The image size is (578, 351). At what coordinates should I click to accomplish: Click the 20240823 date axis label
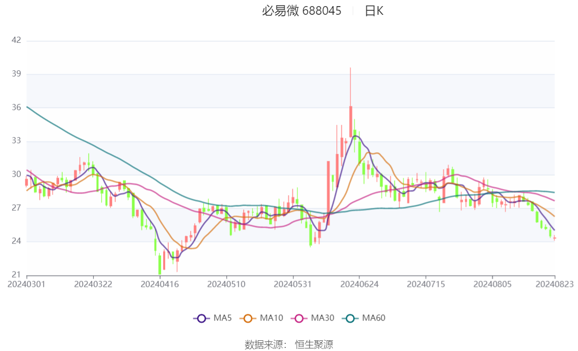(x=555, y=284)
